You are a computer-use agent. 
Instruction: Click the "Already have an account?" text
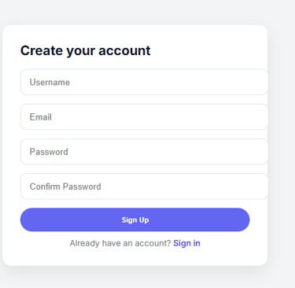tap(120, 243)
